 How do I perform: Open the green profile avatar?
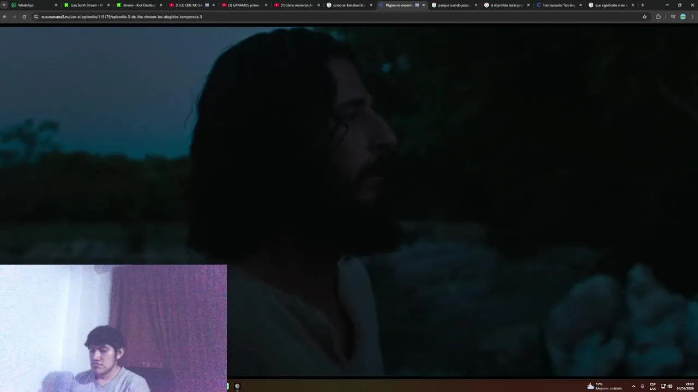click(x=683, y=17)
